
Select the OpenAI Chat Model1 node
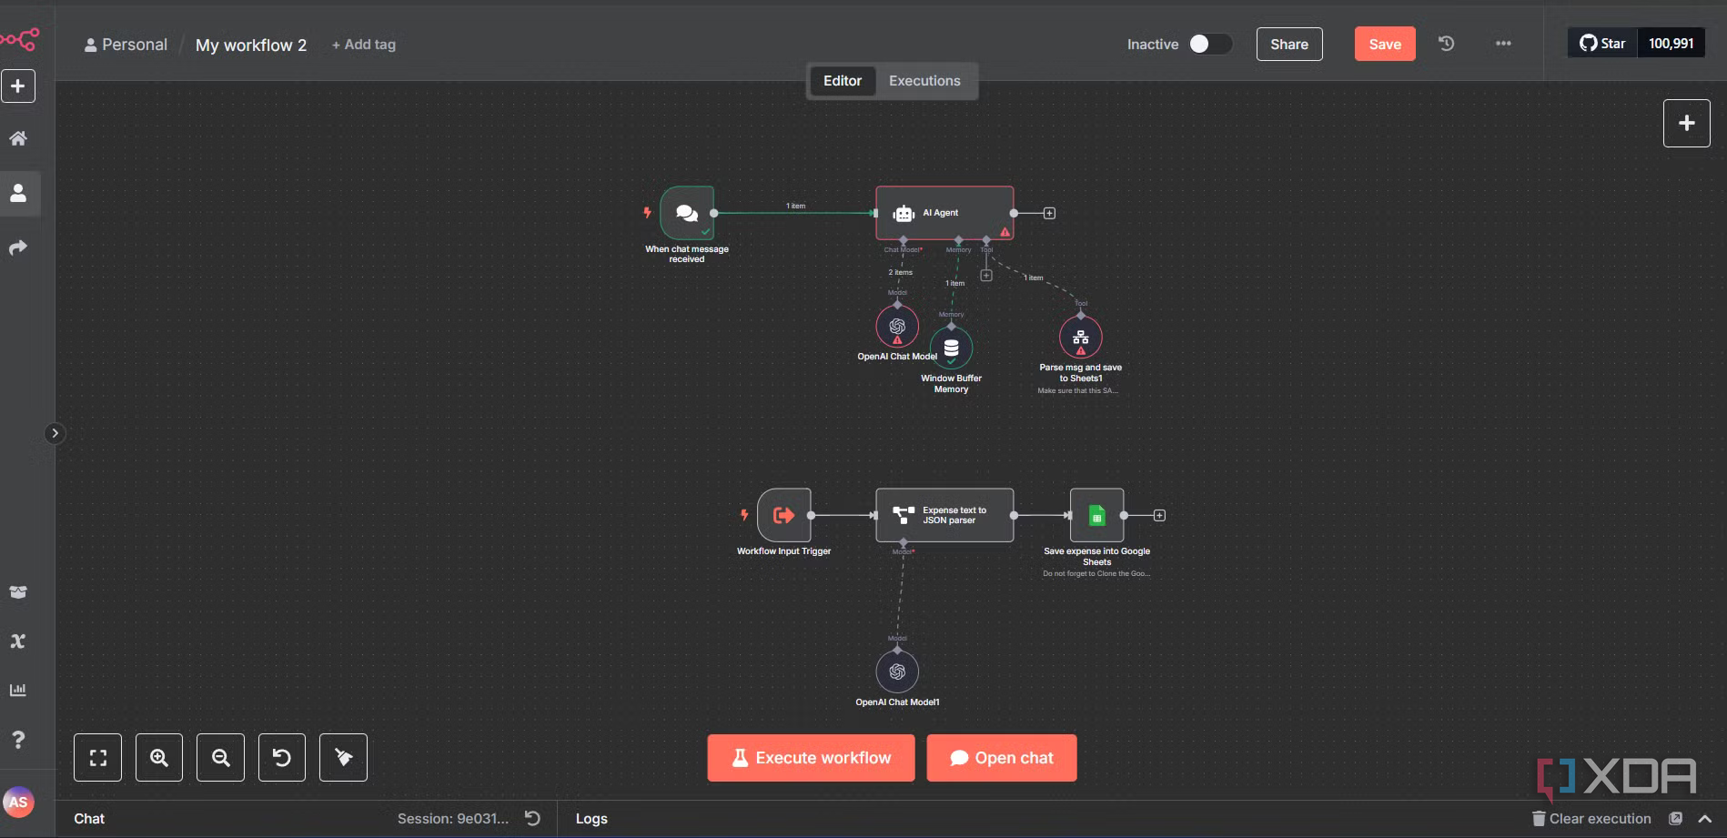[897, 671]
